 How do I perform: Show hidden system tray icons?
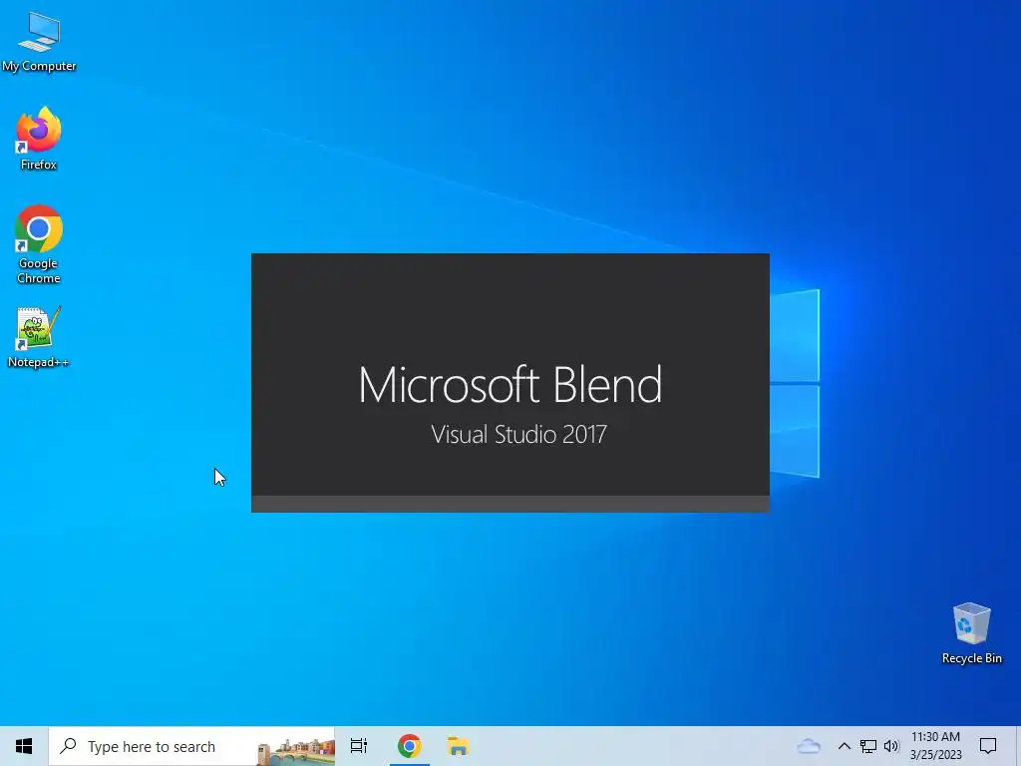[x=844, y=746]
